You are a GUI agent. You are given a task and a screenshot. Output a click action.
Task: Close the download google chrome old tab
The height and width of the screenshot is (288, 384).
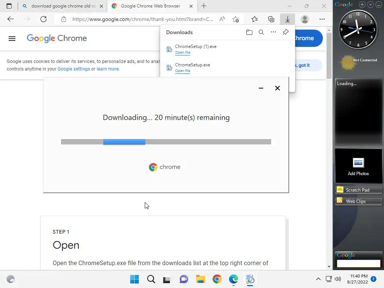coord(101,6)
